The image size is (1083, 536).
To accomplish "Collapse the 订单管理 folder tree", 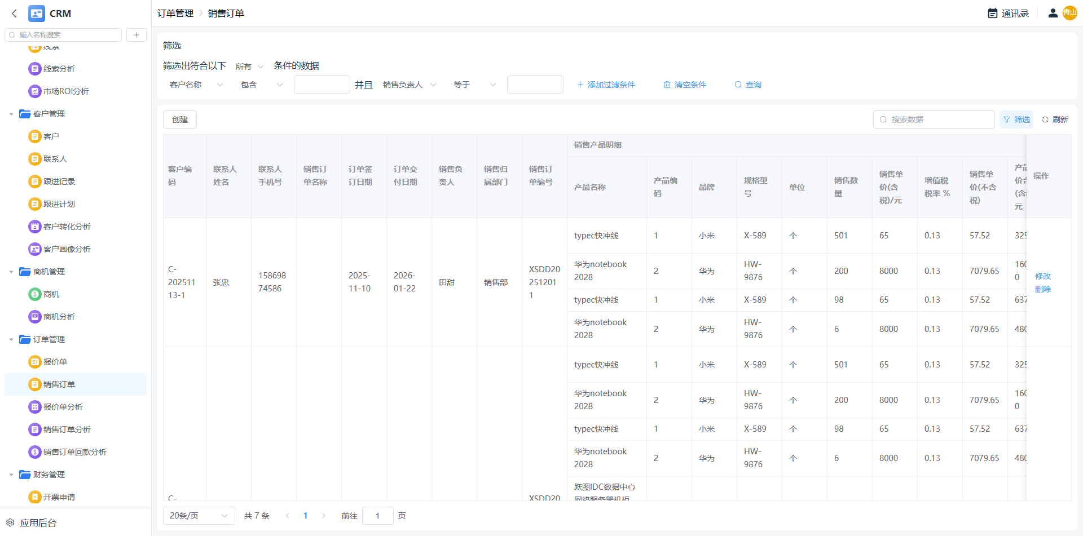I will [11, 339].
